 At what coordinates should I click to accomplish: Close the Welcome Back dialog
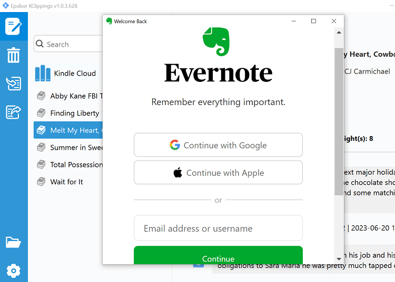tap(334, 21)
